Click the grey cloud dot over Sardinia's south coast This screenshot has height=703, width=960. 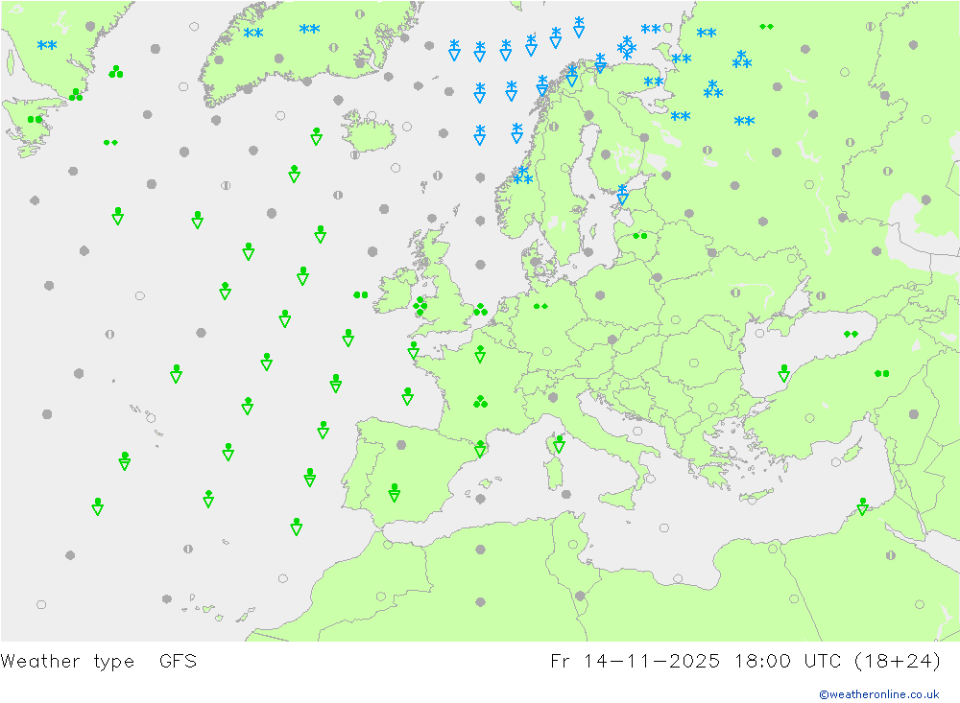click(566, 494)
